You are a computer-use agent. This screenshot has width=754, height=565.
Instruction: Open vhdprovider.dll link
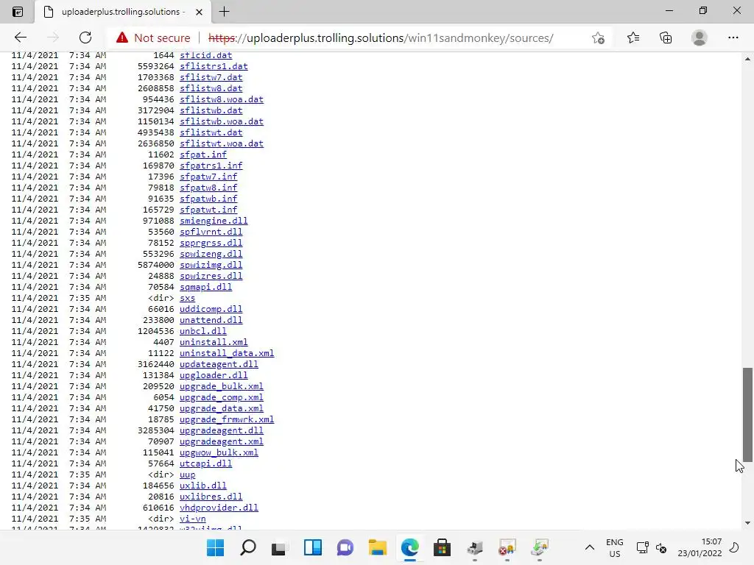tap(219, 508)
